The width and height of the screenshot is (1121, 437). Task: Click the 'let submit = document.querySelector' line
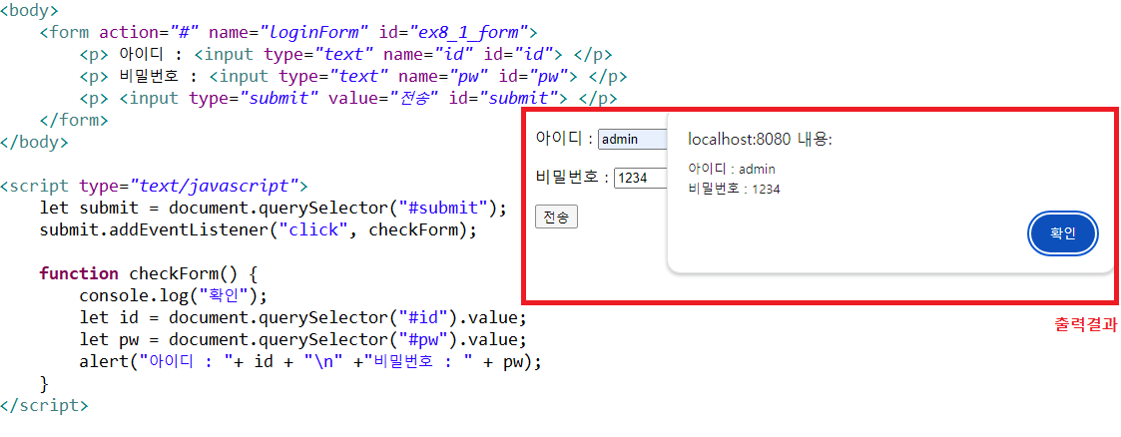click(274, 208)
